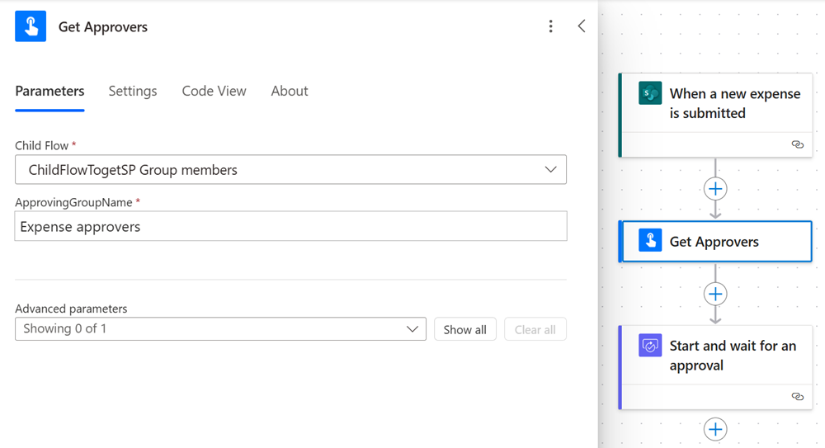Select the Parameters tab
825x448 pixels.
[x=49, y=91]
